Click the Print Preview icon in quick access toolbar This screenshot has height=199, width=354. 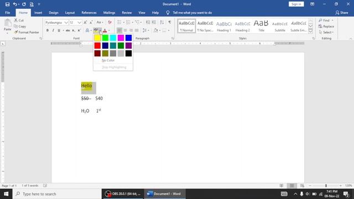[x=32, y=4]
